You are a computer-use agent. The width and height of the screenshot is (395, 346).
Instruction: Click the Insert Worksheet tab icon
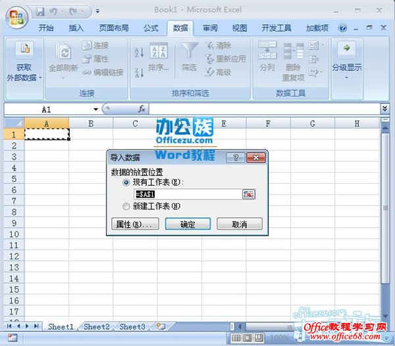161,326
